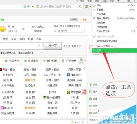This screenshot has width=137, height=124.
Task: Click the green refresh circle icon
Action: point(25,6)
